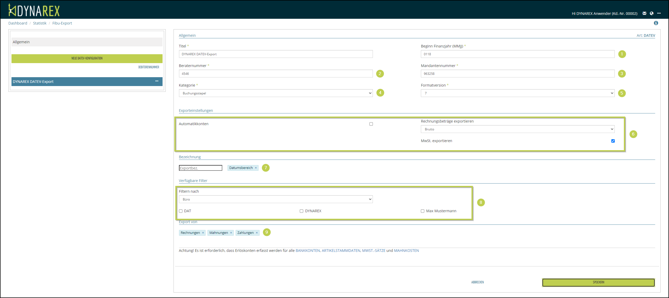The width and height of the screenshot is (669, 298).
Task: Tick the Max Mustermann checkbox
Action: (x=422, y=211)
